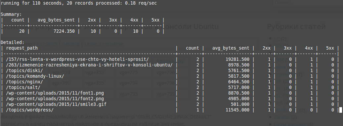Image resolution: width=343 pixels, height=126 pixels.
Task: Select the avg bytes value '5817.500'
Action: point(239,76)
